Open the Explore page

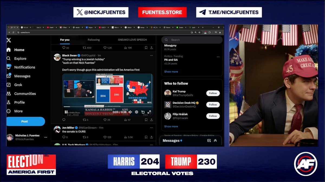tap(17, 59)
